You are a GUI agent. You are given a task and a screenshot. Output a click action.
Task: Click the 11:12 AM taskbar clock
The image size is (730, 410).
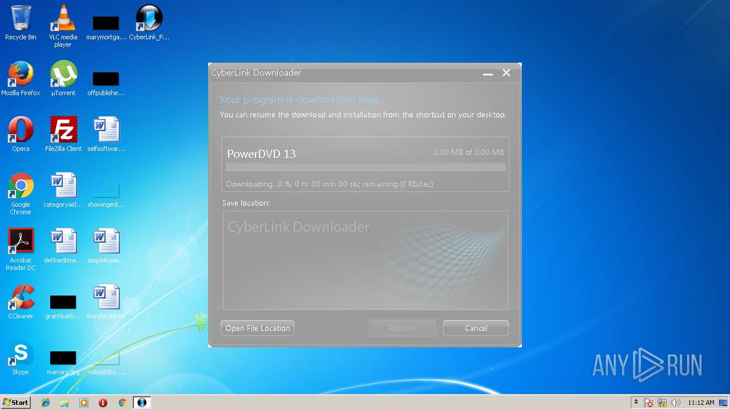(x=701, y=403)
